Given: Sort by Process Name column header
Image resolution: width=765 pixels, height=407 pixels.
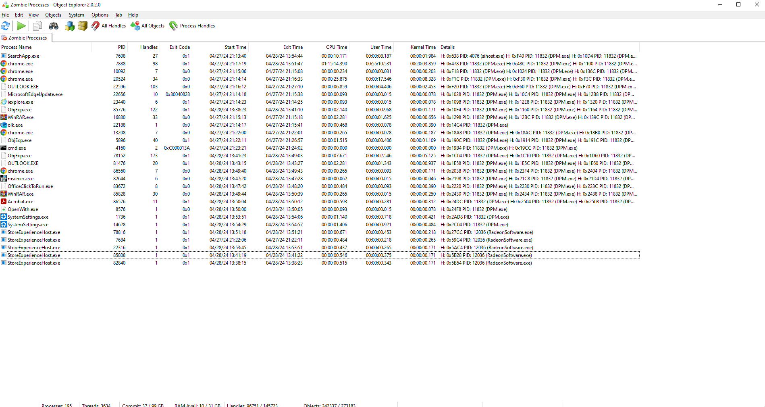Looking at the screenshot, I should tap(46, 47).
